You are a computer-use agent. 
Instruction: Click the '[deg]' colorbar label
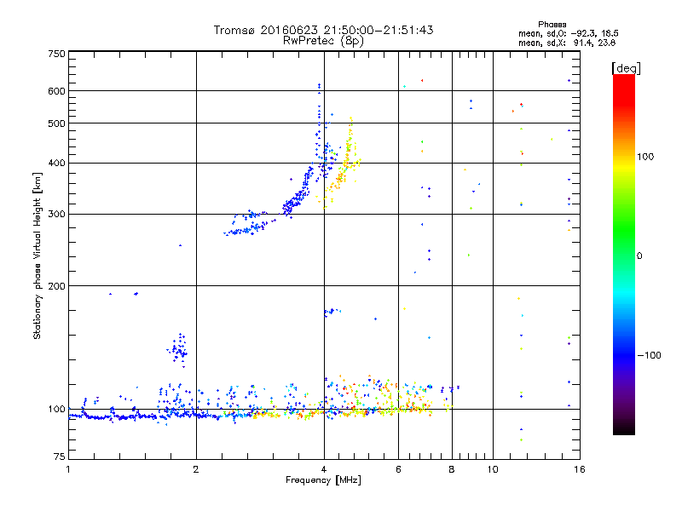coord(626,68)
